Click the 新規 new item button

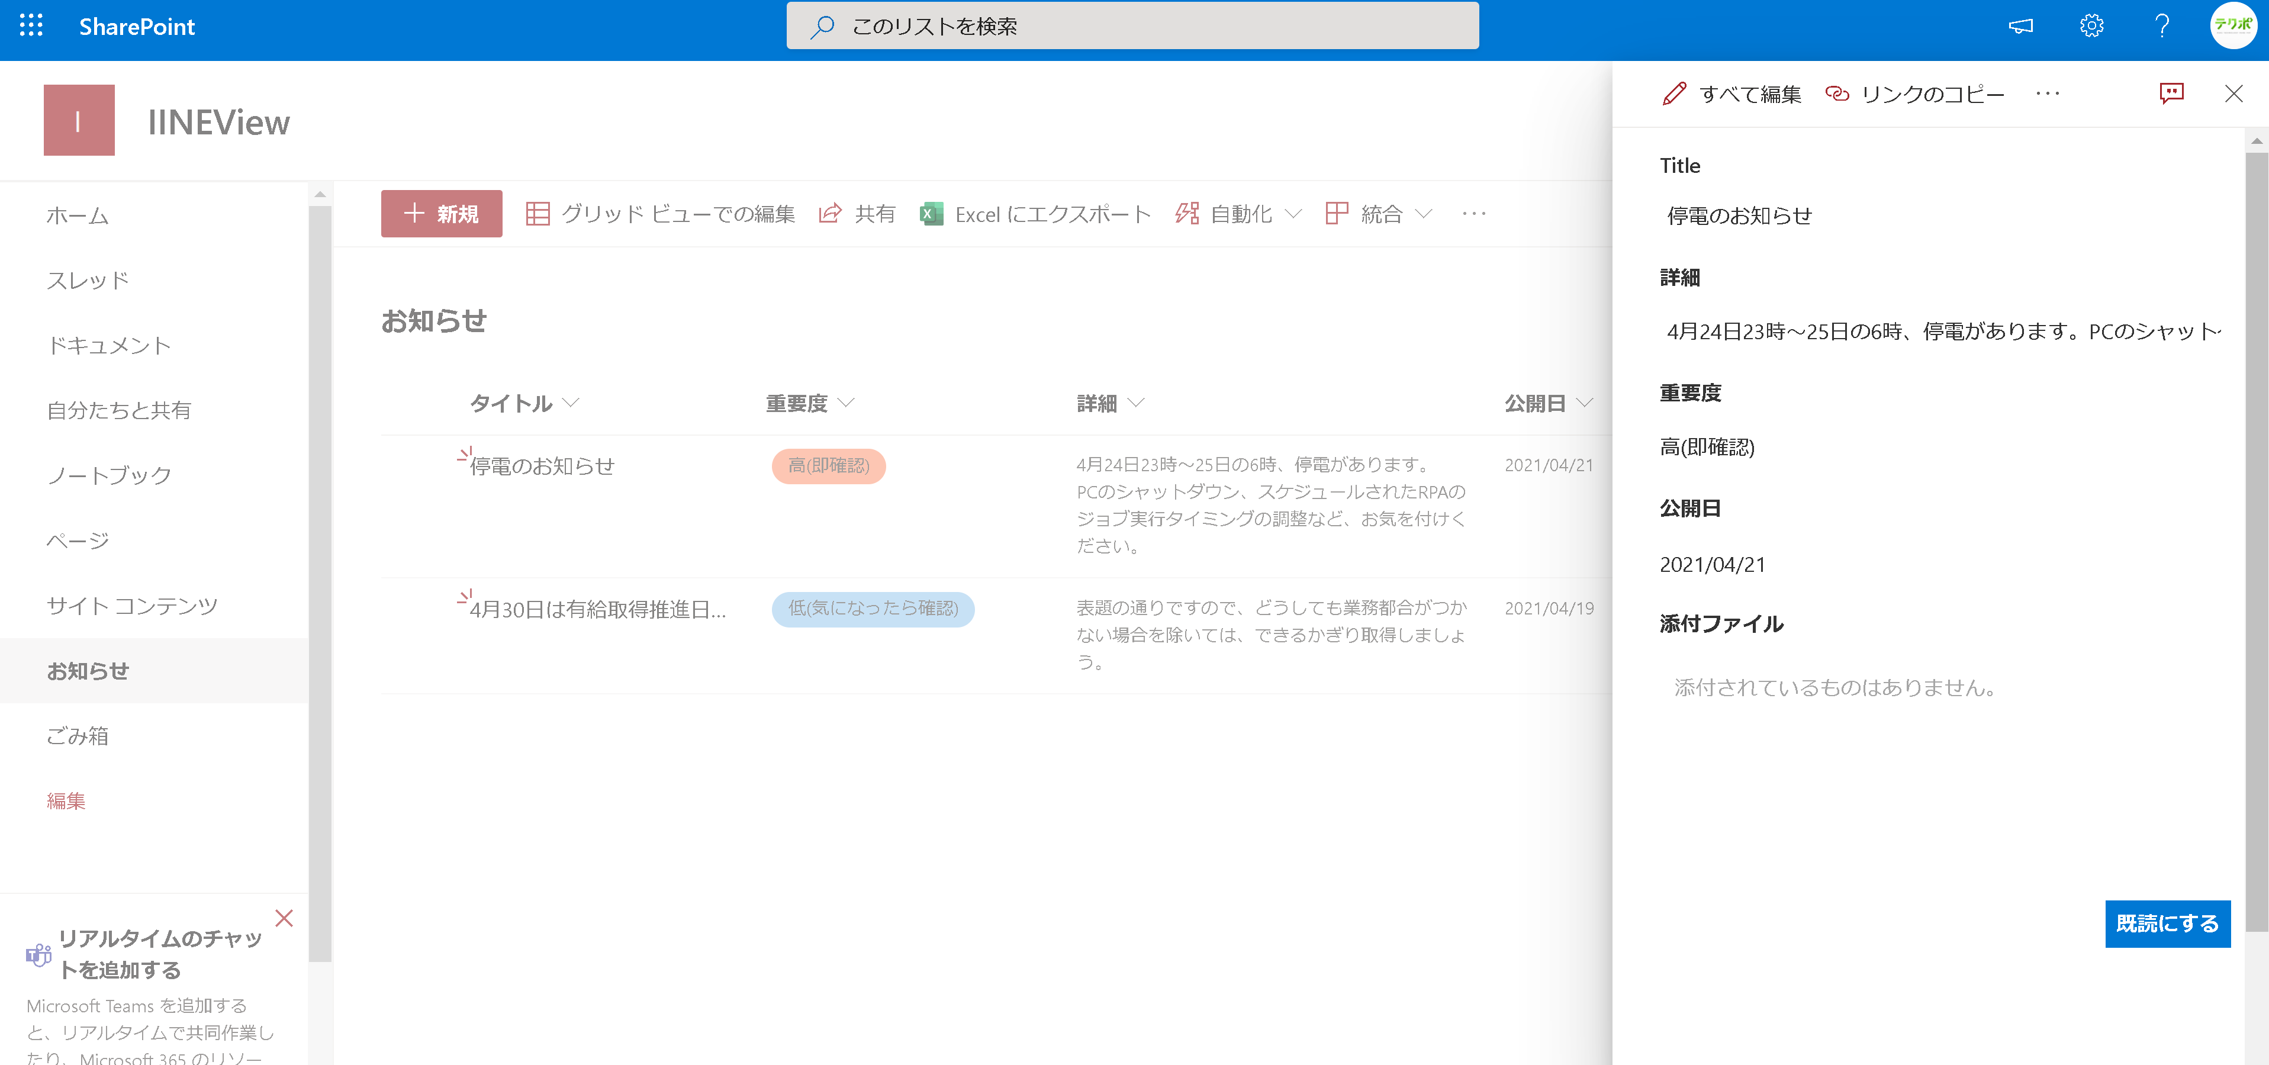(x=441, y=214)
